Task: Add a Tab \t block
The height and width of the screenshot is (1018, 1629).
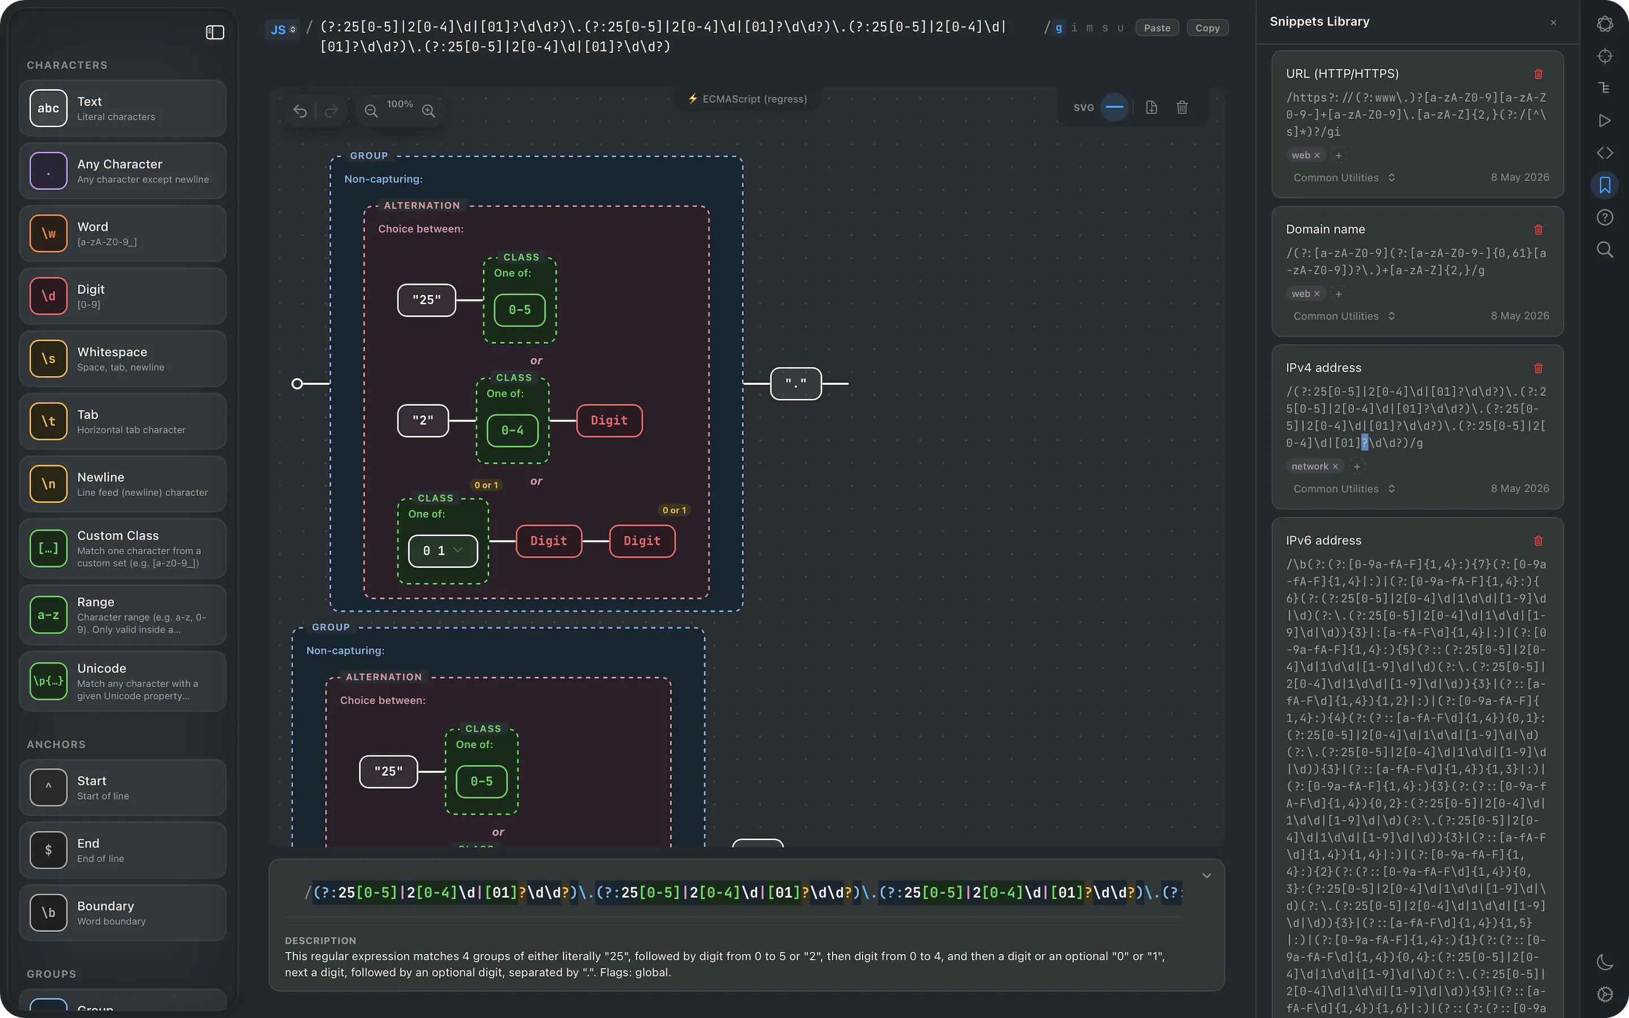Action: tap(123, 421)
